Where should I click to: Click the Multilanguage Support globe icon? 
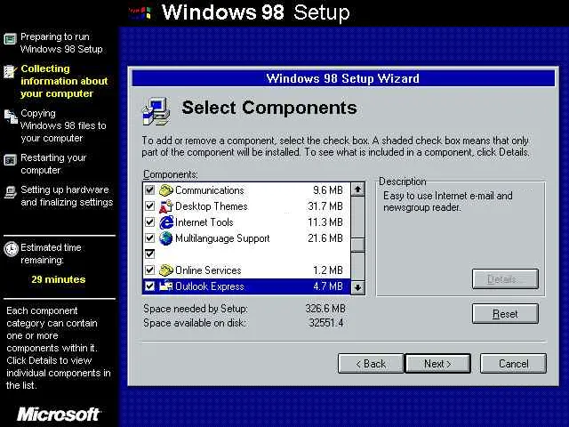tap(166, 238)
